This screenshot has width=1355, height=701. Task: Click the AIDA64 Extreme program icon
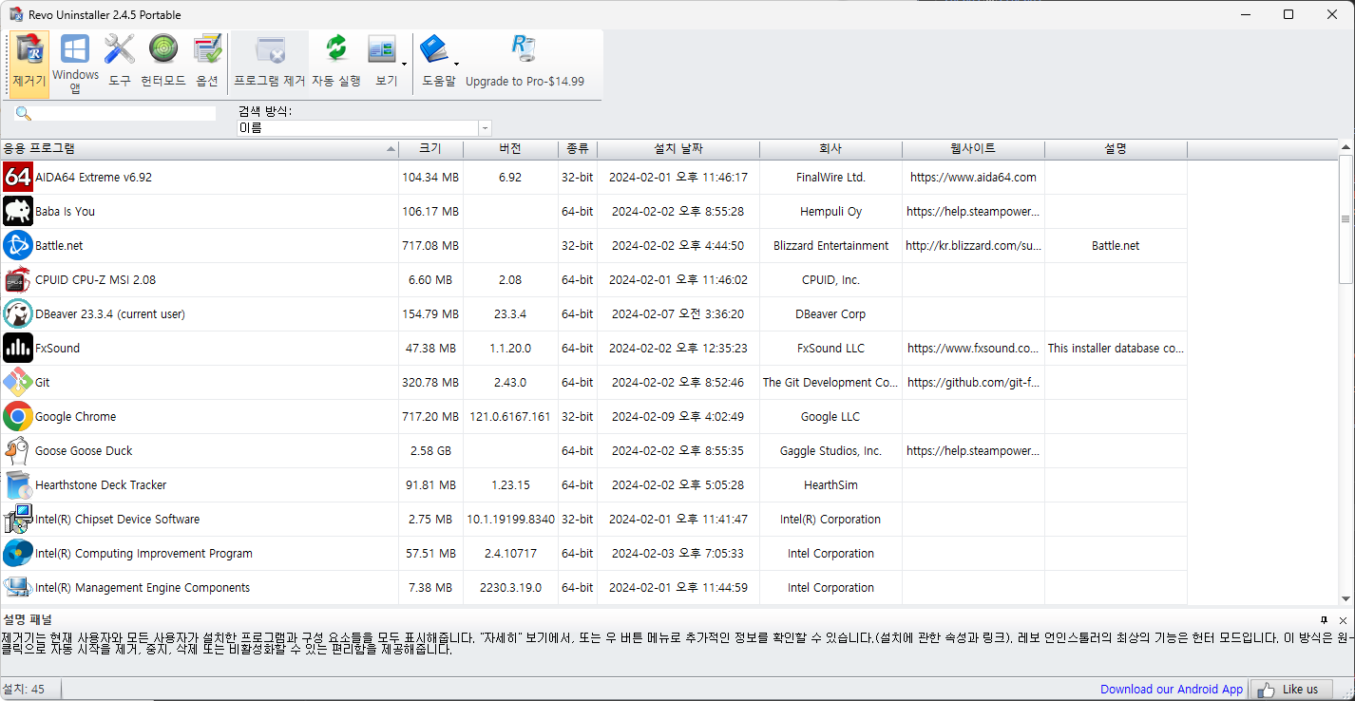[x=18, y=178]
